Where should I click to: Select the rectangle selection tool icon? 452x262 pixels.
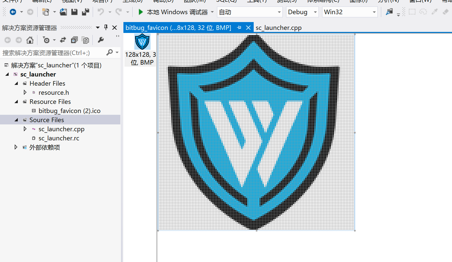tap(412, 12)
